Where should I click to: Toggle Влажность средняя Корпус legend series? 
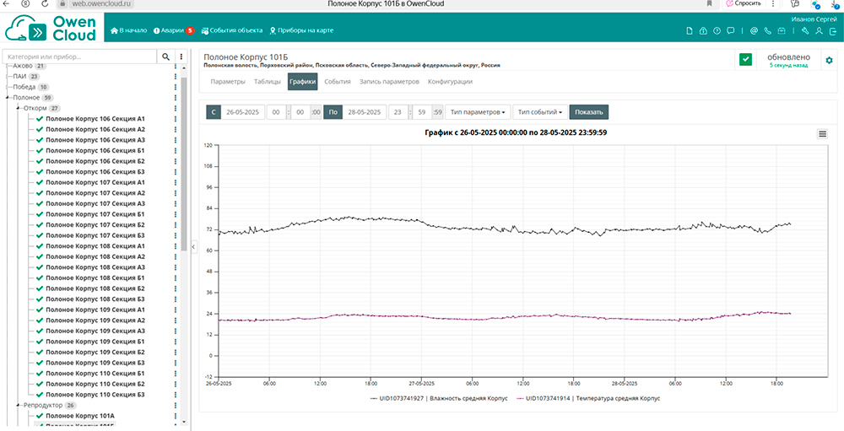[440, 397]
